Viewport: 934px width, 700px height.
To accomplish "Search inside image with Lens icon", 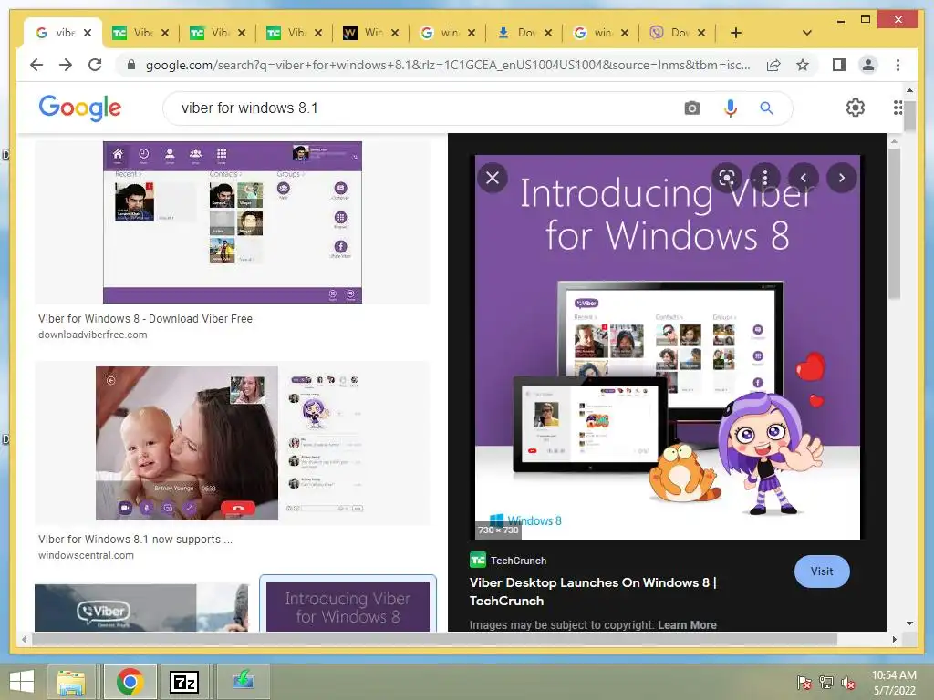I will click(x=727, y=178).
